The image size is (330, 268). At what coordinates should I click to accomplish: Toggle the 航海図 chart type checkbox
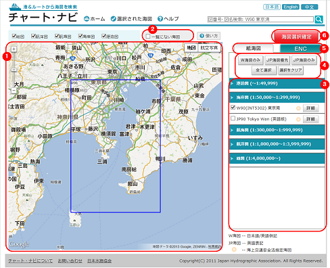[x=57, y=36]
